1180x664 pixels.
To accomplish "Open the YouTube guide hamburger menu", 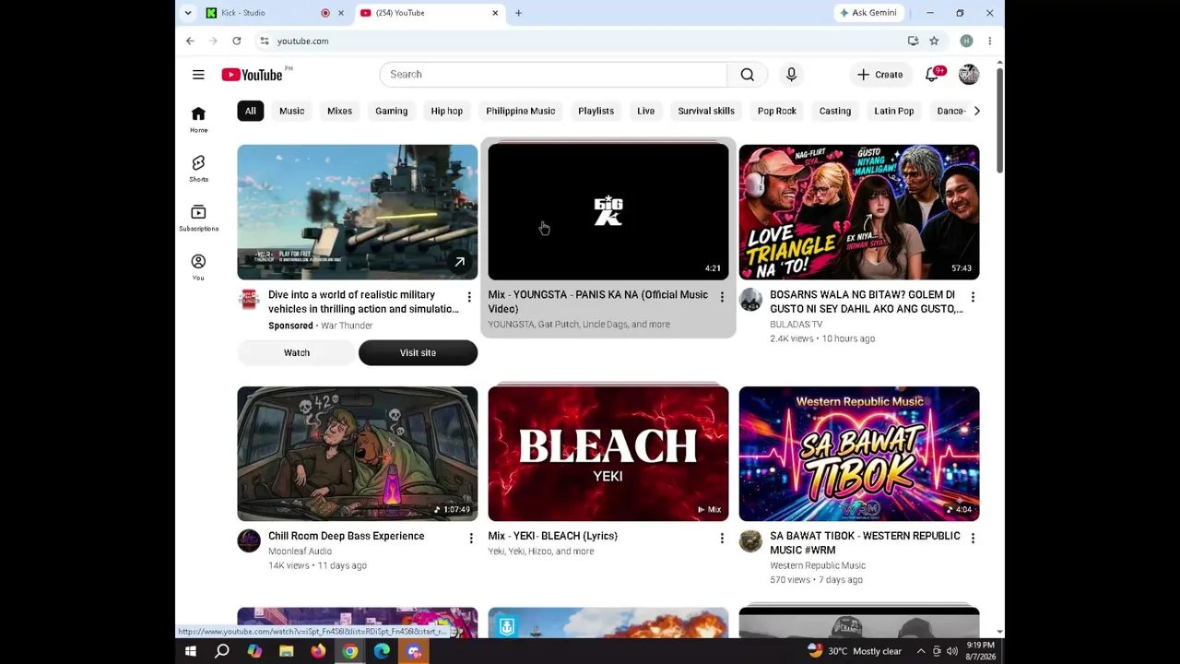I will (x=198, y=75).
